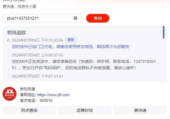
Task: Select the 上午07:51:41 timeline marker
Action: [8, 76]
